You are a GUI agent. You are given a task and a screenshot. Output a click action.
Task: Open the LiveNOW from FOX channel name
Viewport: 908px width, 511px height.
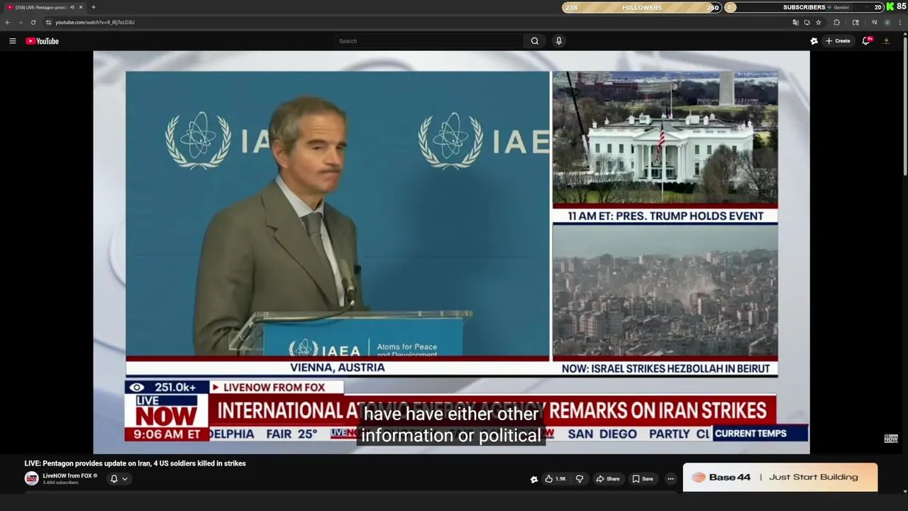(x=67, y=476)
